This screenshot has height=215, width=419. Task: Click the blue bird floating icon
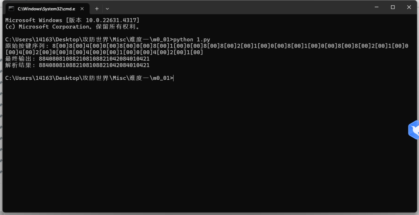(x=414, y=130)
